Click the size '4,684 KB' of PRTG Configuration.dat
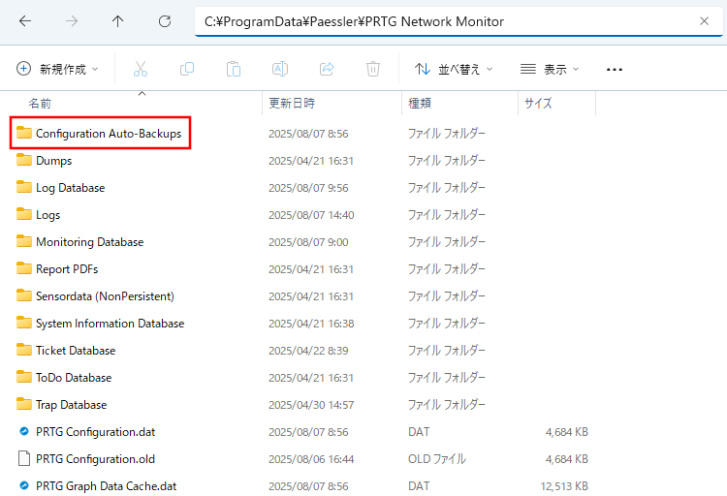The image size is (727, 496). (567, 431)
